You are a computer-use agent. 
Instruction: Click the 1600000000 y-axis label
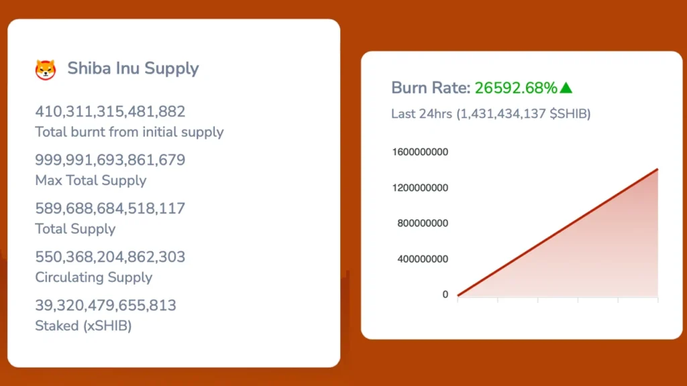[420, 152]
